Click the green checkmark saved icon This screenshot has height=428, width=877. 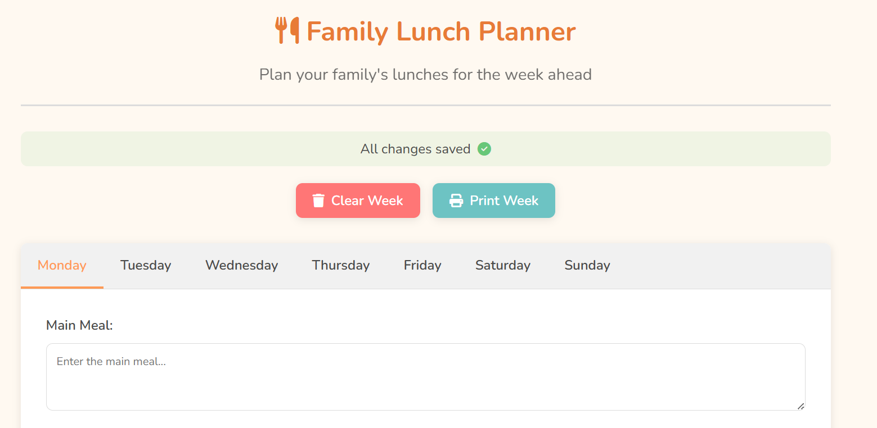point(484,149)
